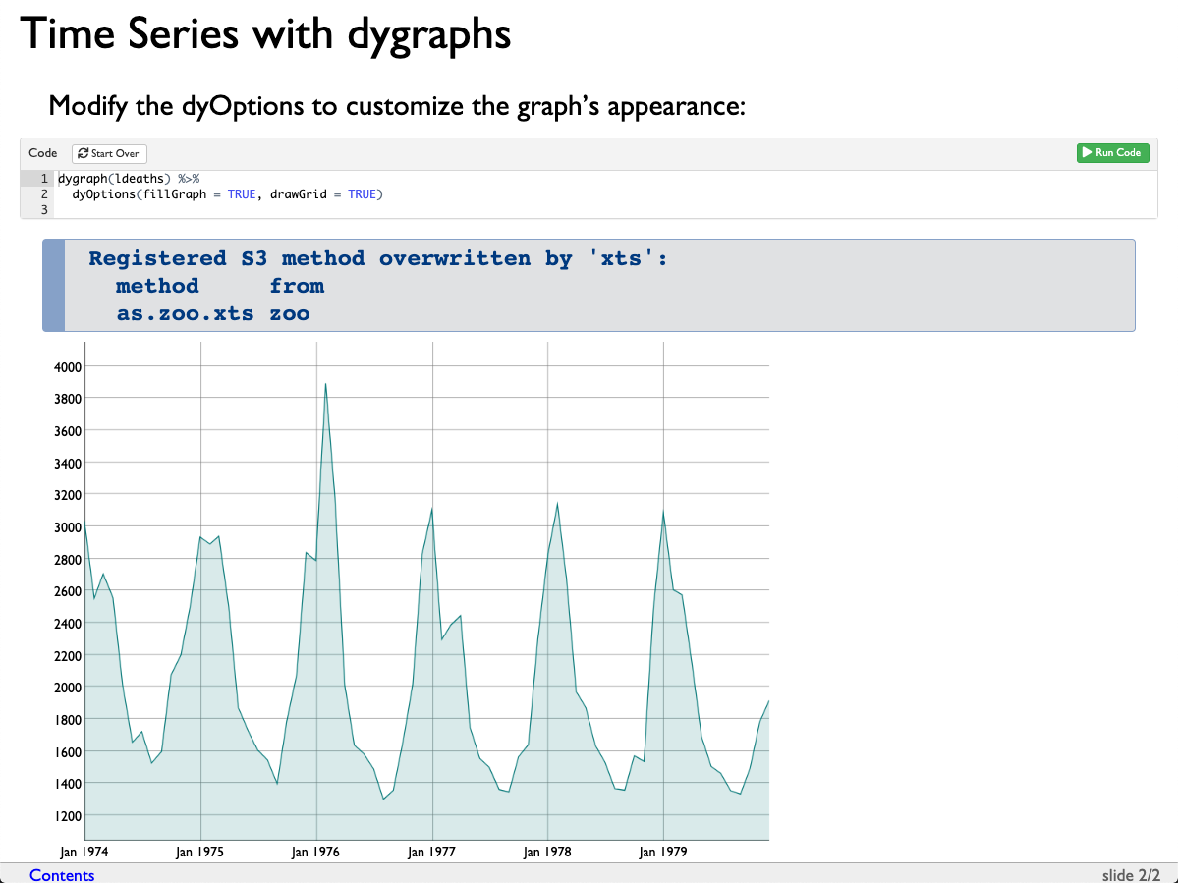Click the Jan 1978 x-axis label
This screenshot has width=1178, height=883.
point(547,853)
